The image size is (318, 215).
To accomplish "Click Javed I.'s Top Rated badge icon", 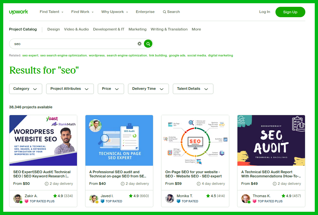I will pyautogui.click(x=102, y=201).
